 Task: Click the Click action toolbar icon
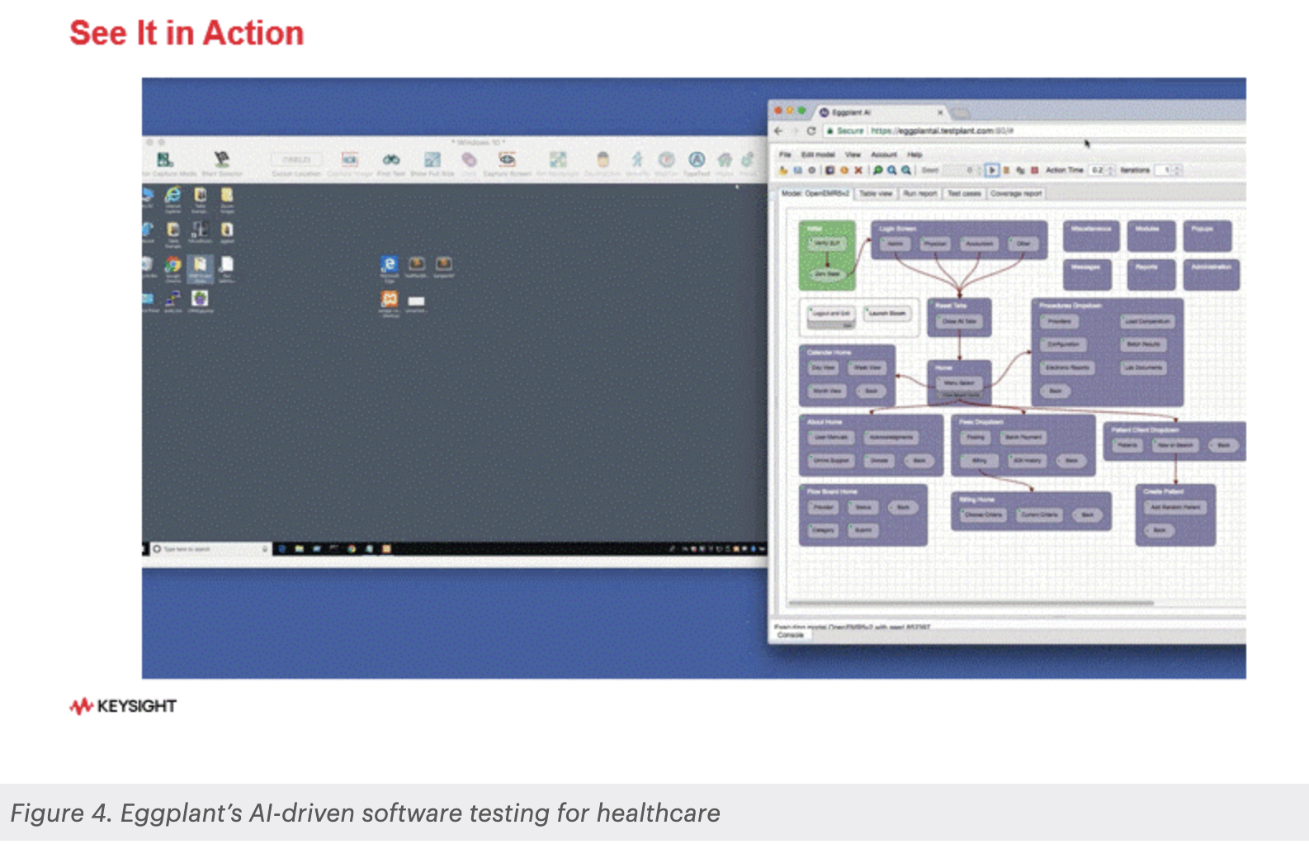(x=469, y=159)
